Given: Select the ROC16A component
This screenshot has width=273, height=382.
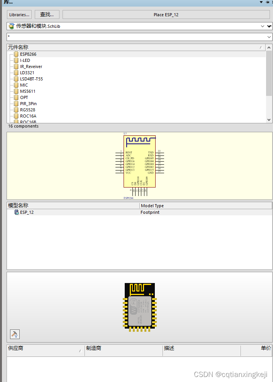Looking at the screenshot, I should coord(28,116).
